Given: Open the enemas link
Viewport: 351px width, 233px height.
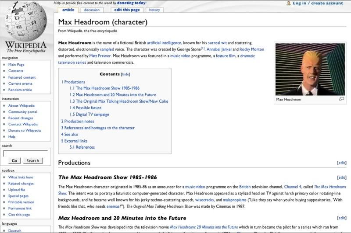Looking at the screenshot, I should (x=113, y=206).
